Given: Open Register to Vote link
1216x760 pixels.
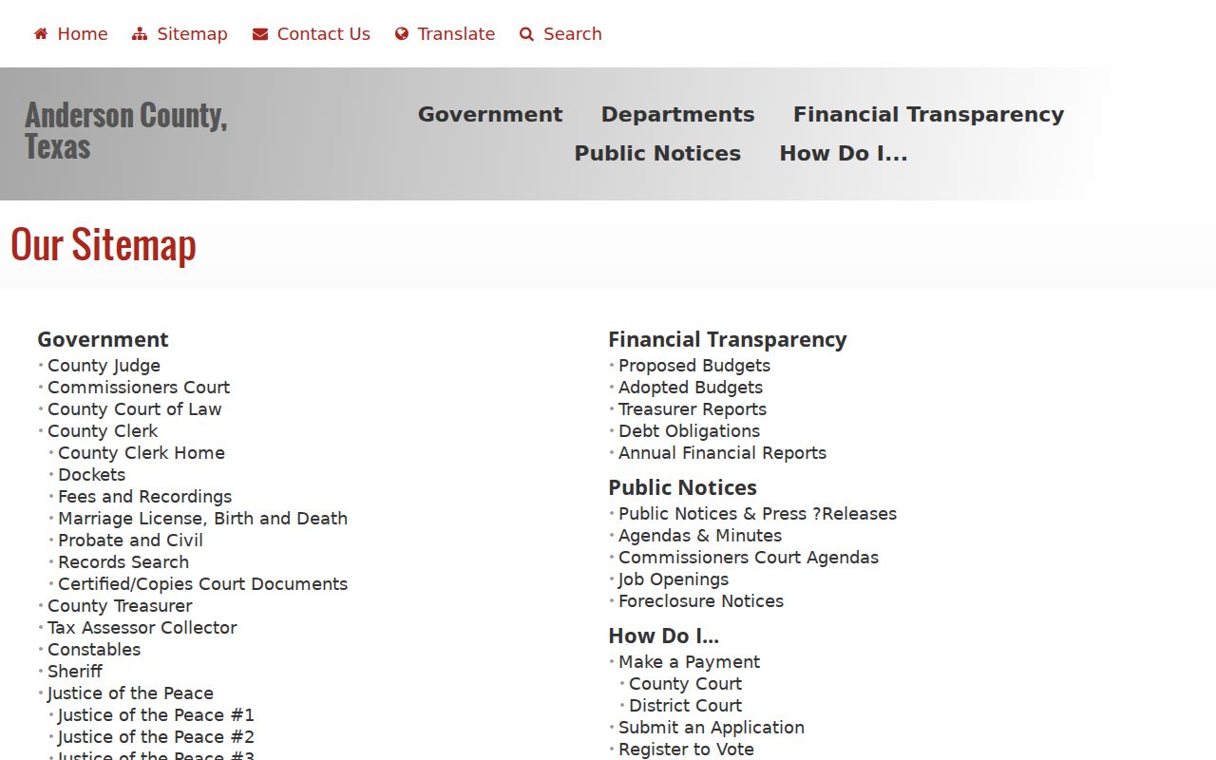Looking at the screenshot, I should pos(686,750).
